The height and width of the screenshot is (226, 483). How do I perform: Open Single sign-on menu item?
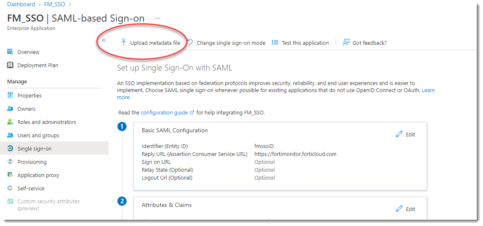34,148
